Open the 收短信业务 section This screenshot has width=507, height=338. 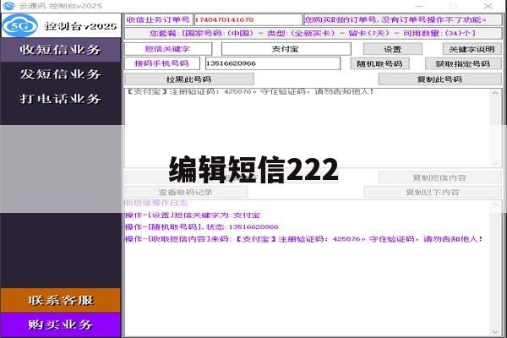point(61,50)
